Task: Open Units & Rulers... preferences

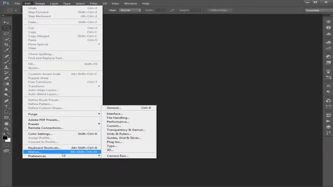Action: pos(129,134)
